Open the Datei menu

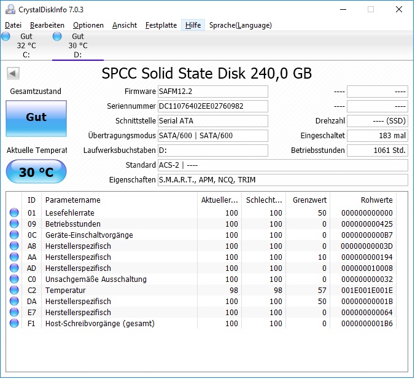[14, 25]
